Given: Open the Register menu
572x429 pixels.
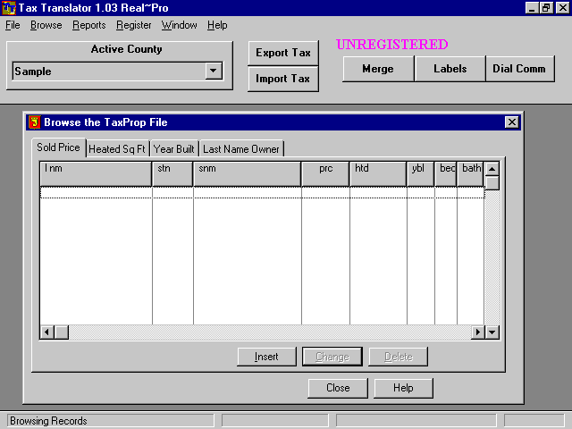Looking at the screenshot, I should (133, 25).
